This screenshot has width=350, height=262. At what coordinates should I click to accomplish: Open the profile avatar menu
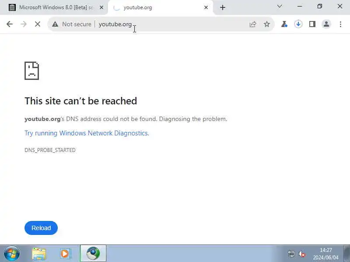(326, 24)
